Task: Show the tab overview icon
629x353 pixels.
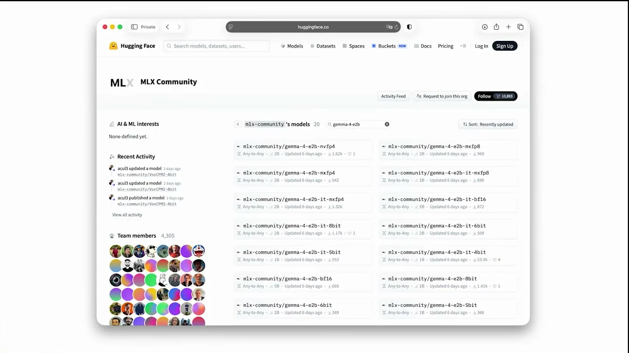Action: (x=520, y=27)
